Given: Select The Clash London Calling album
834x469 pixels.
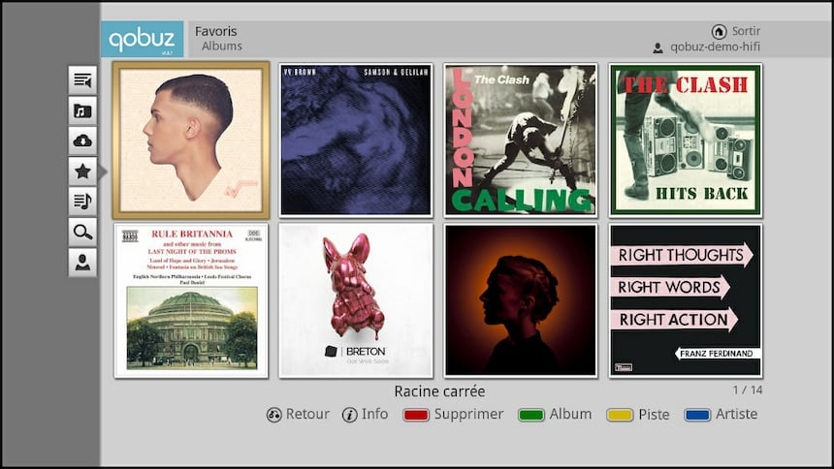Looking at the screenshot, I should pos(521,141).
